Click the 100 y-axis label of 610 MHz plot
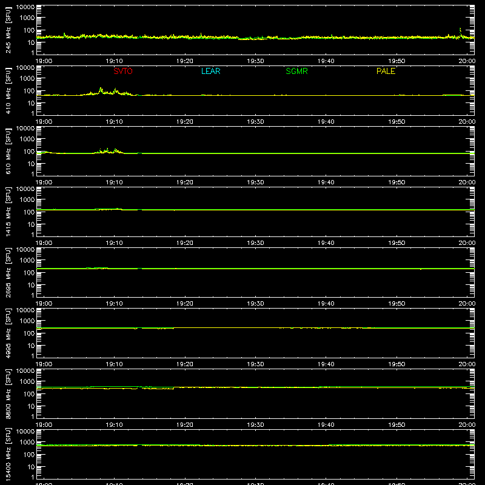 (x=29, y=152)
